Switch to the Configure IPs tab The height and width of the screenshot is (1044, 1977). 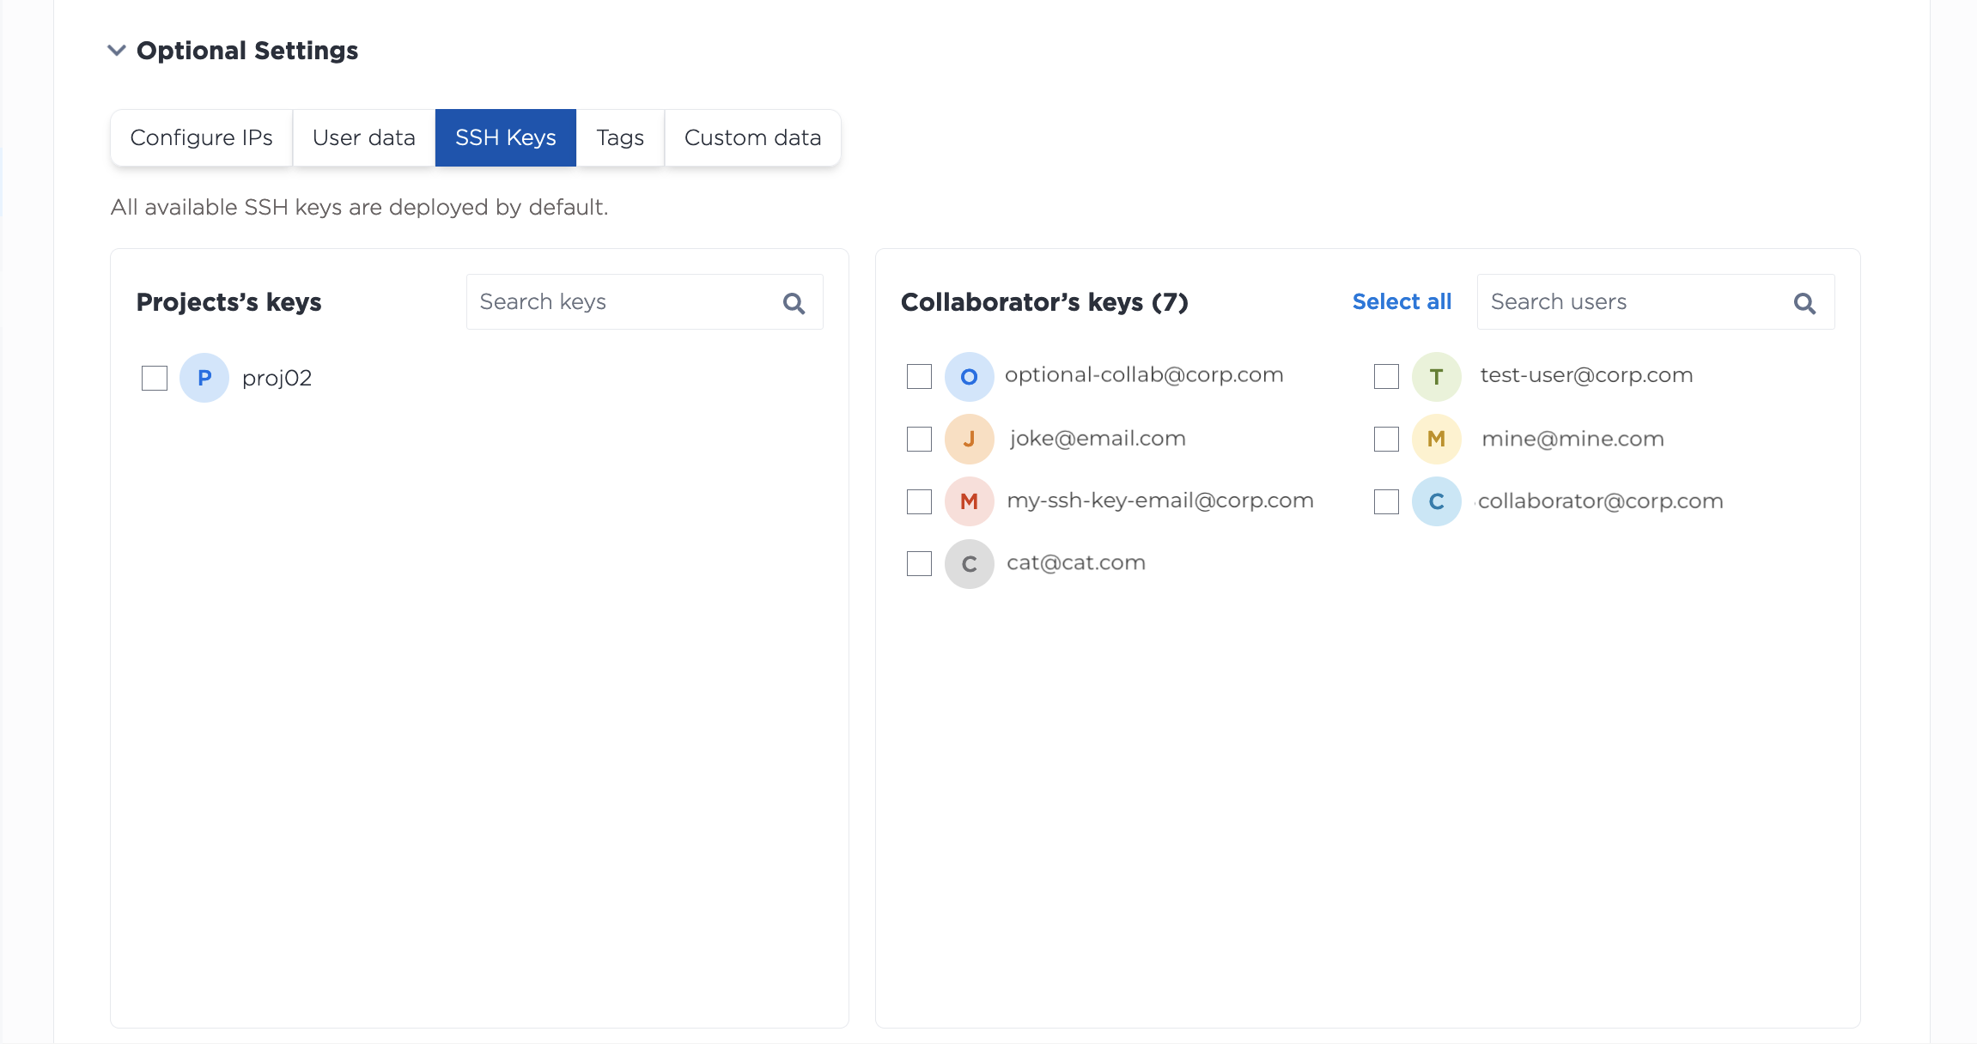(x=201, y=137)
